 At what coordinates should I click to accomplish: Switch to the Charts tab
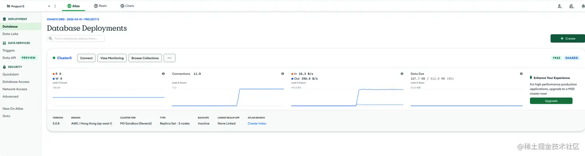[x=127, y=6]
